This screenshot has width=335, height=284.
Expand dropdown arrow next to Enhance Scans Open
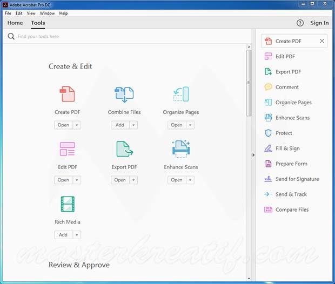190,180
